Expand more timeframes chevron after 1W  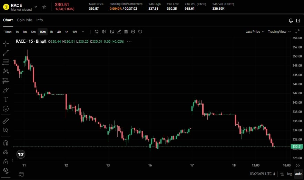[83, 32]
